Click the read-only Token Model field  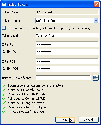[67, 12]
